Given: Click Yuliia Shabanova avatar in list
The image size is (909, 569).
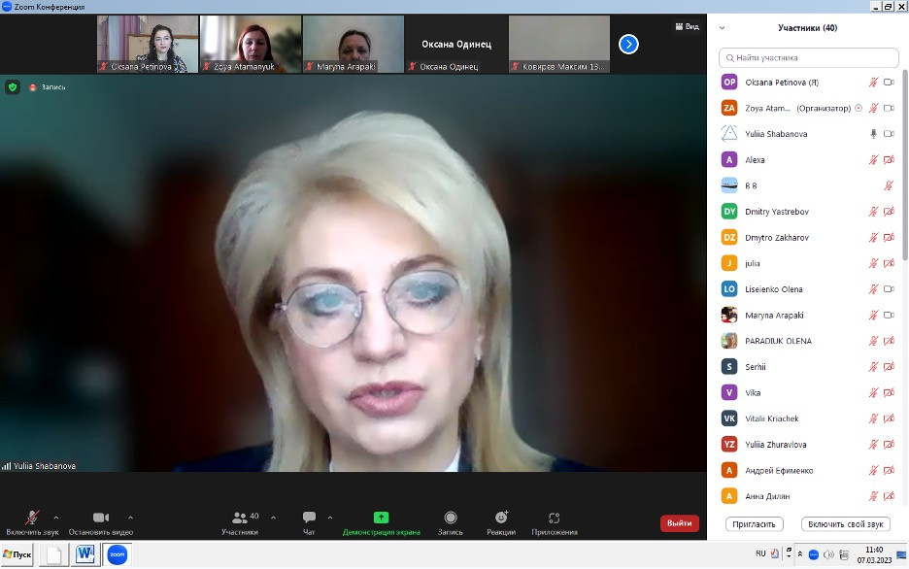Looking at the screenshot, I should (x=729, y=134).
